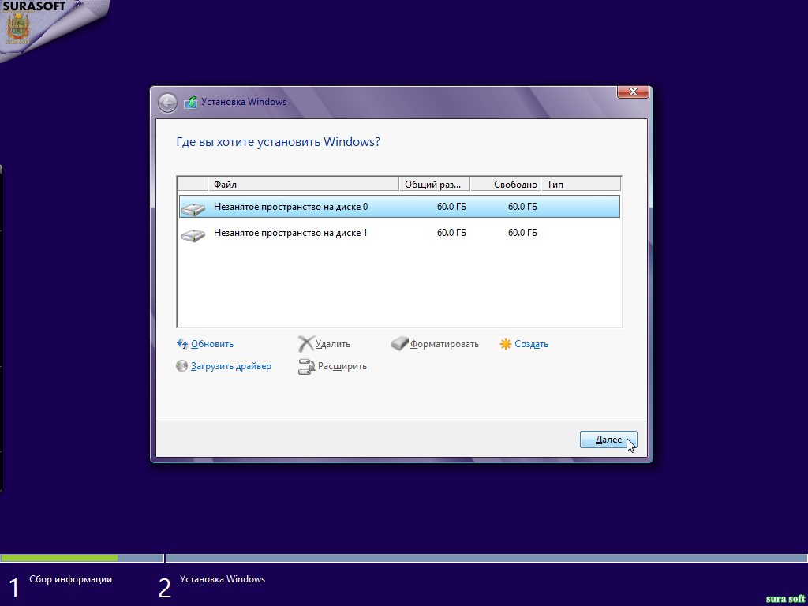Sort by the Общий раз... column header
808x606 pixels.
tap(435, 184)
